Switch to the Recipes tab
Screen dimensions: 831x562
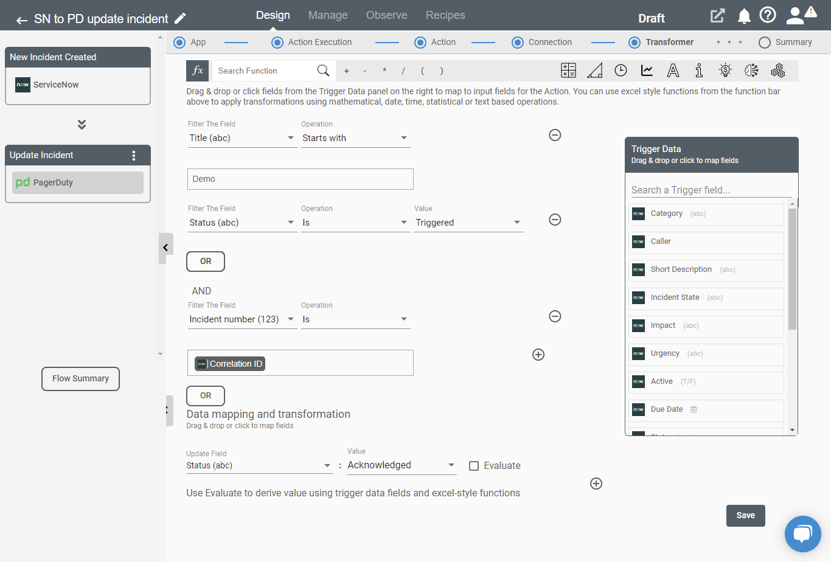tap(445, 15)
